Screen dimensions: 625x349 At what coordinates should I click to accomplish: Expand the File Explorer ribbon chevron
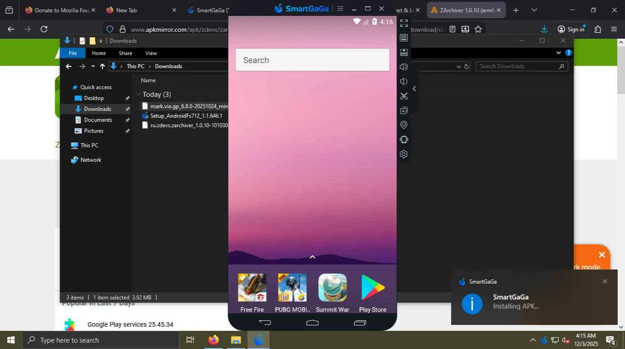(559, 53)
